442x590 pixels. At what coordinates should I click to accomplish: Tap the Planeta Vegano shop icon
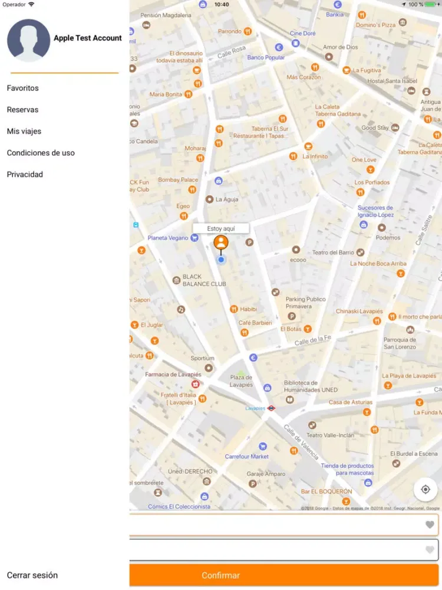pyautogui.click(x=194, y=238)
